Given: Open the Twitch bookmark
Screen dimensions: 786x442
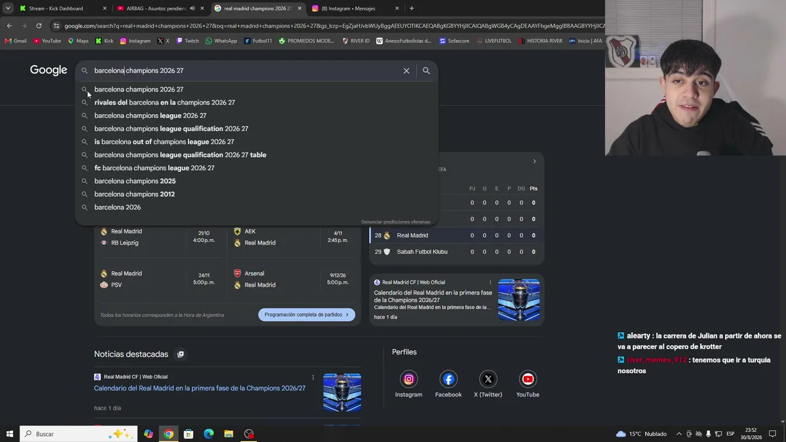Looking at the screenshot, I should [187, 41].
